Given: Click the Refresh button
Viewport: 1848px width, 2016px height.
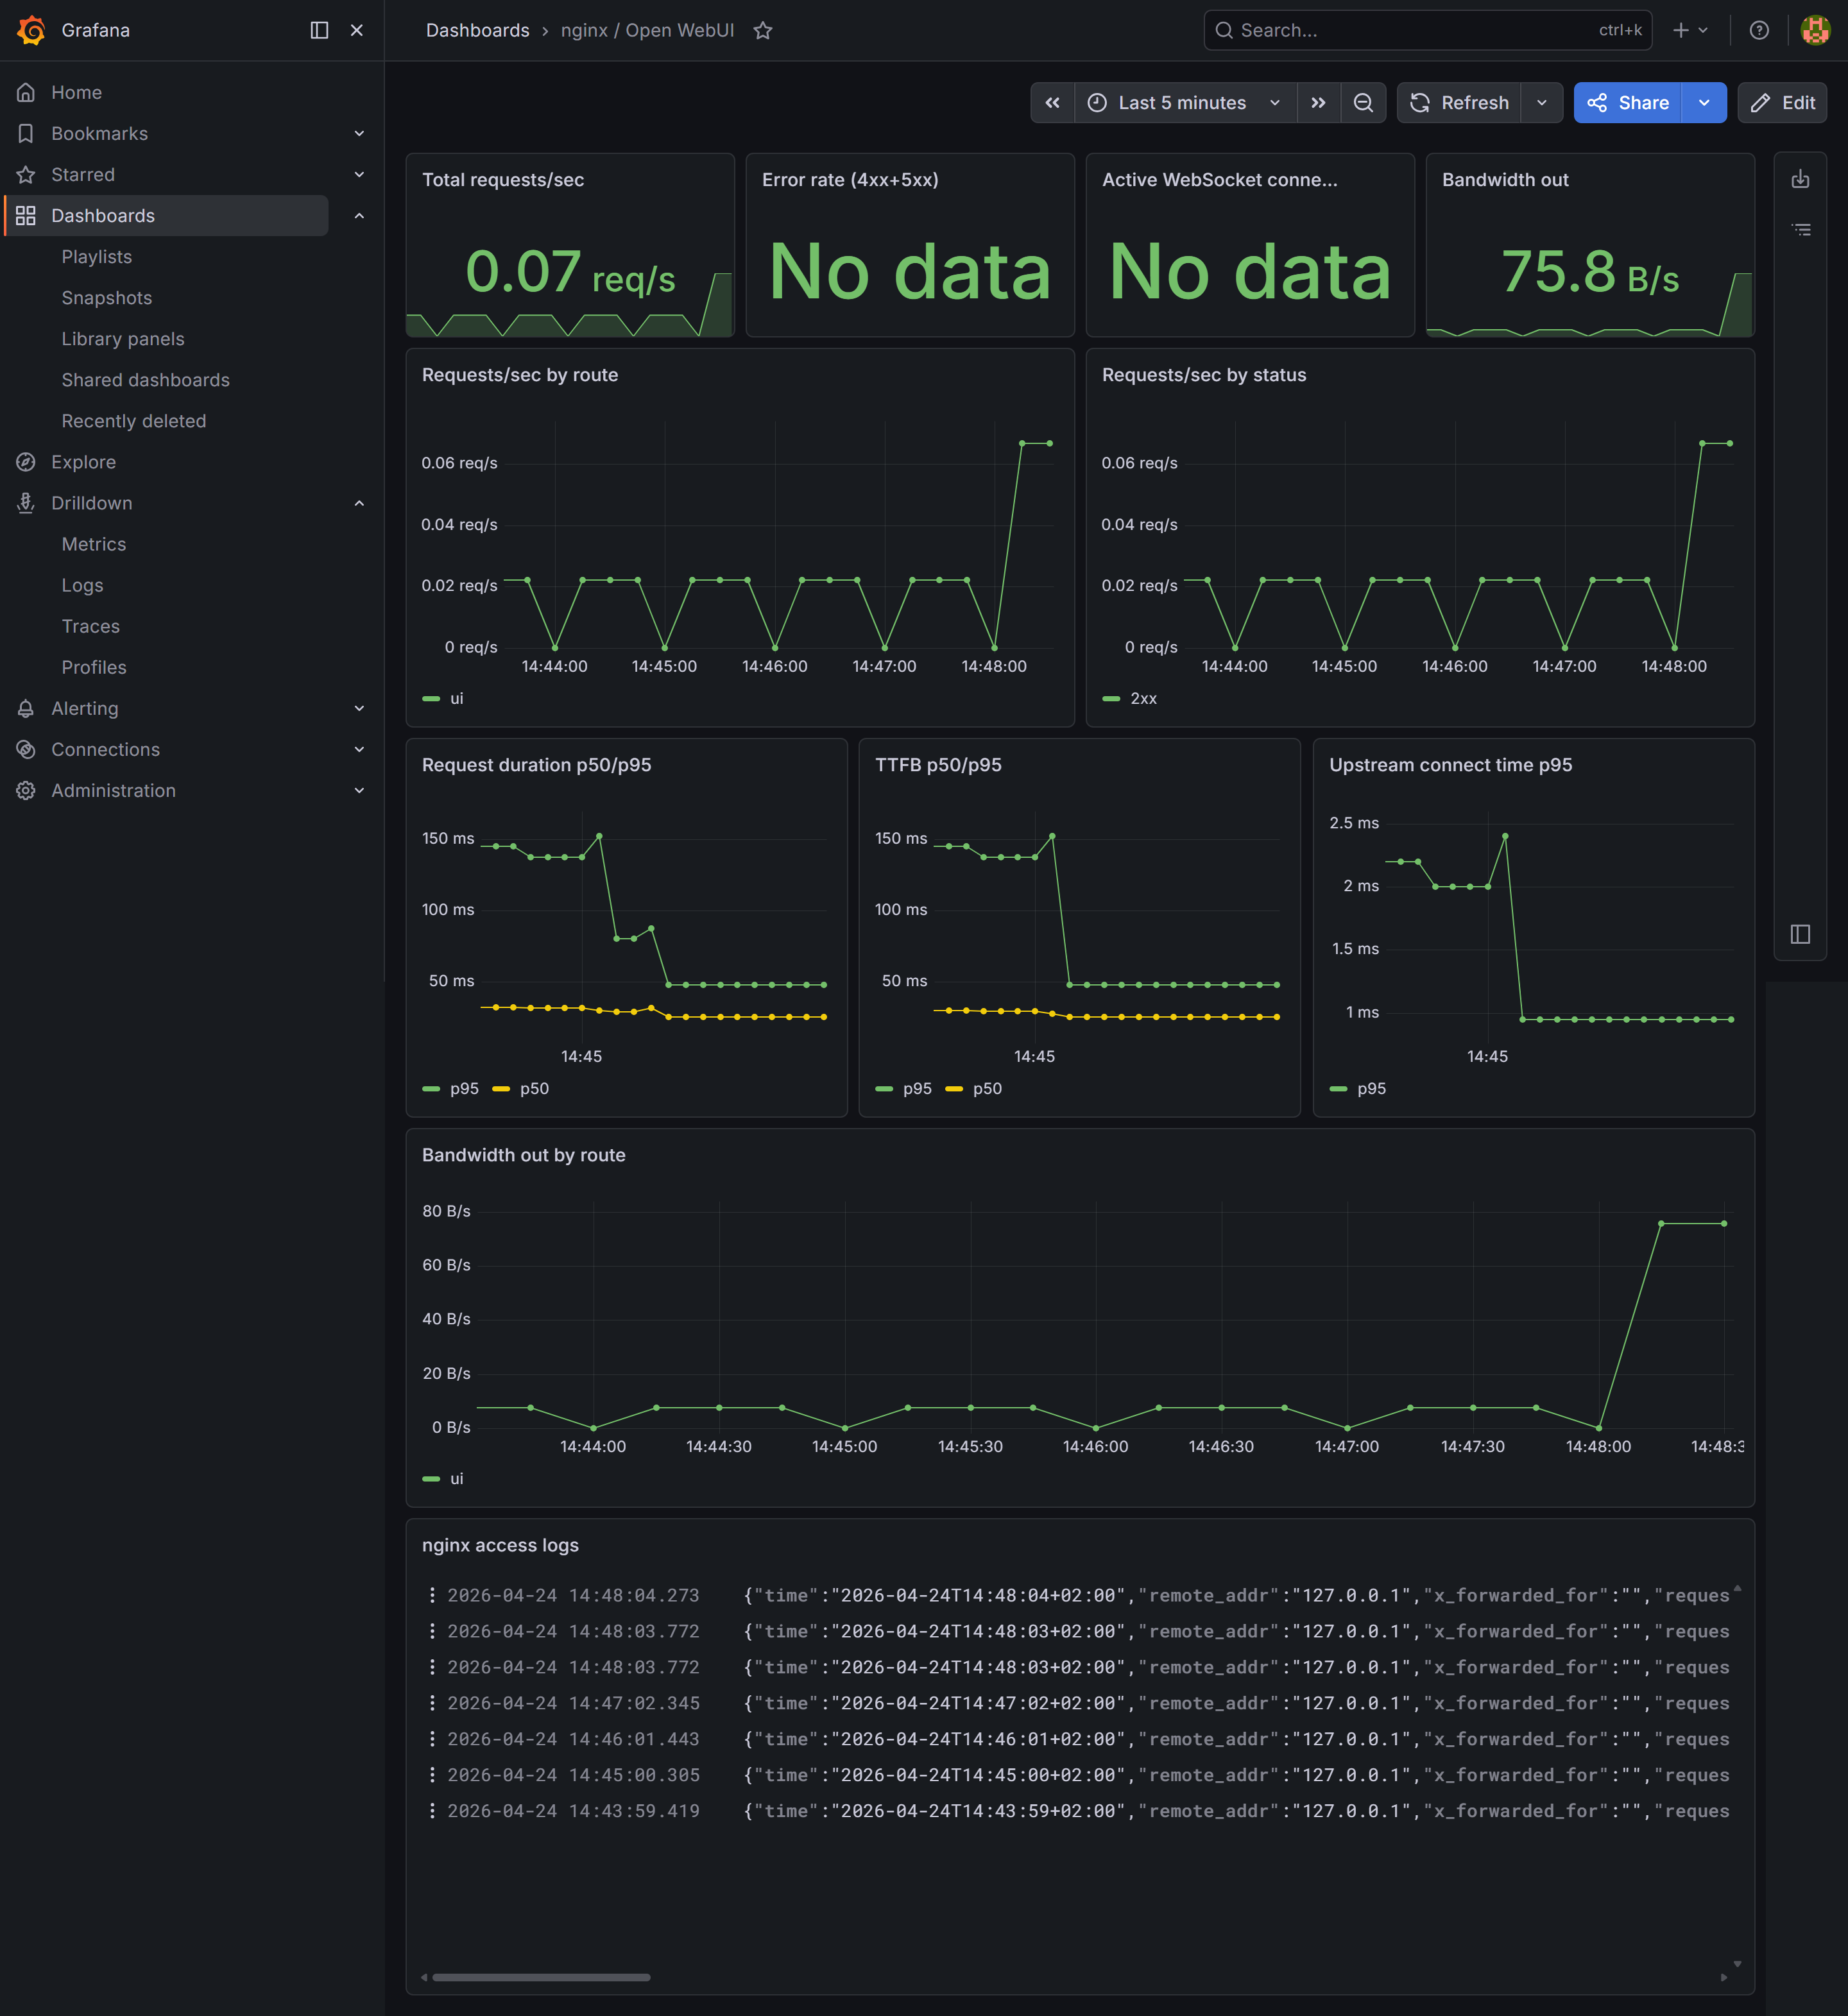Looking at the screenshot, I should pyautogui.click(x=1459, y=102).
